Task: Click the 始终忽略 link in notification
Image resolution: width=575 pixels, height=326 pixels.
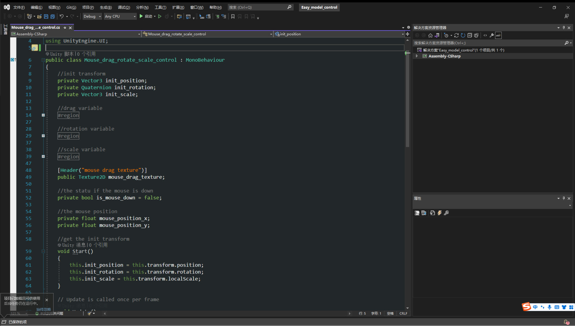Action: point(43,309)
